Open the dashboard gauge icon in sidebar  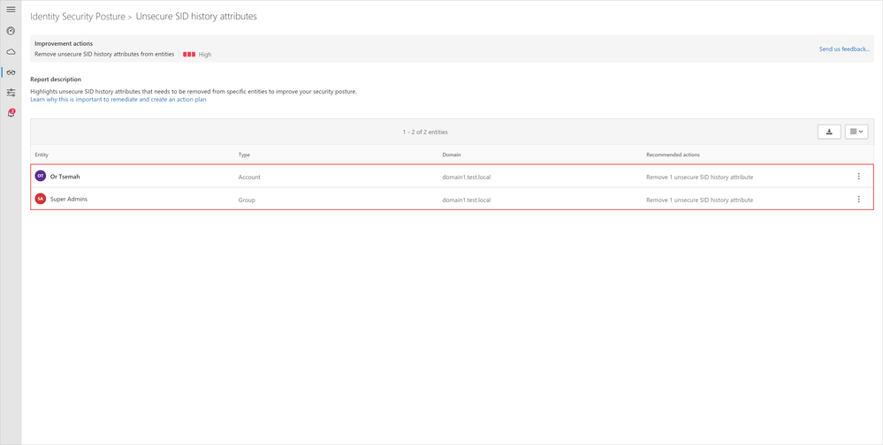[x=11, y=31]
